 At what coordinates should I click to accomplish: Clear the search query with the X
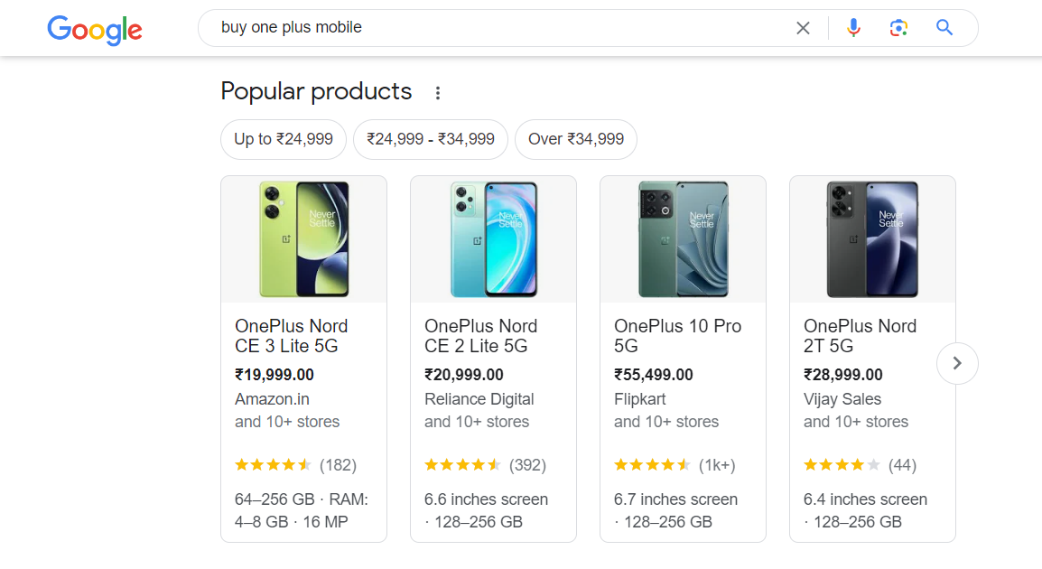802,27
